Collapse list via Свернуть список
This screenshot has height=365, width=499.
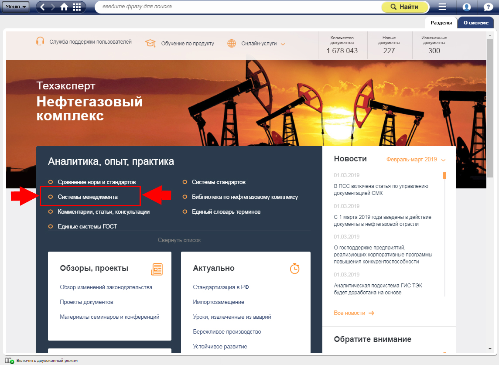[x=179, y=240]
